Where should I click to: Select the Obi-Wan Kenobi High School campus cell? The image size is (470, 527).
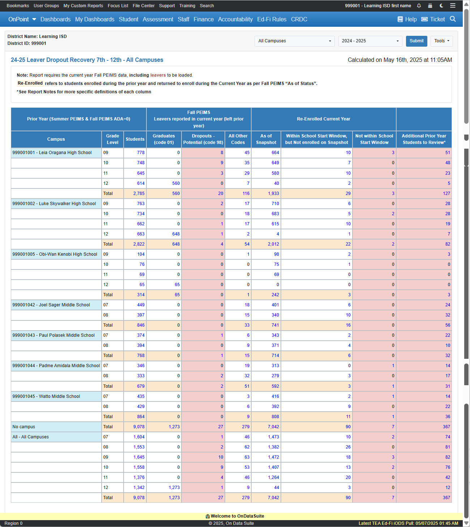pos(56,254)
